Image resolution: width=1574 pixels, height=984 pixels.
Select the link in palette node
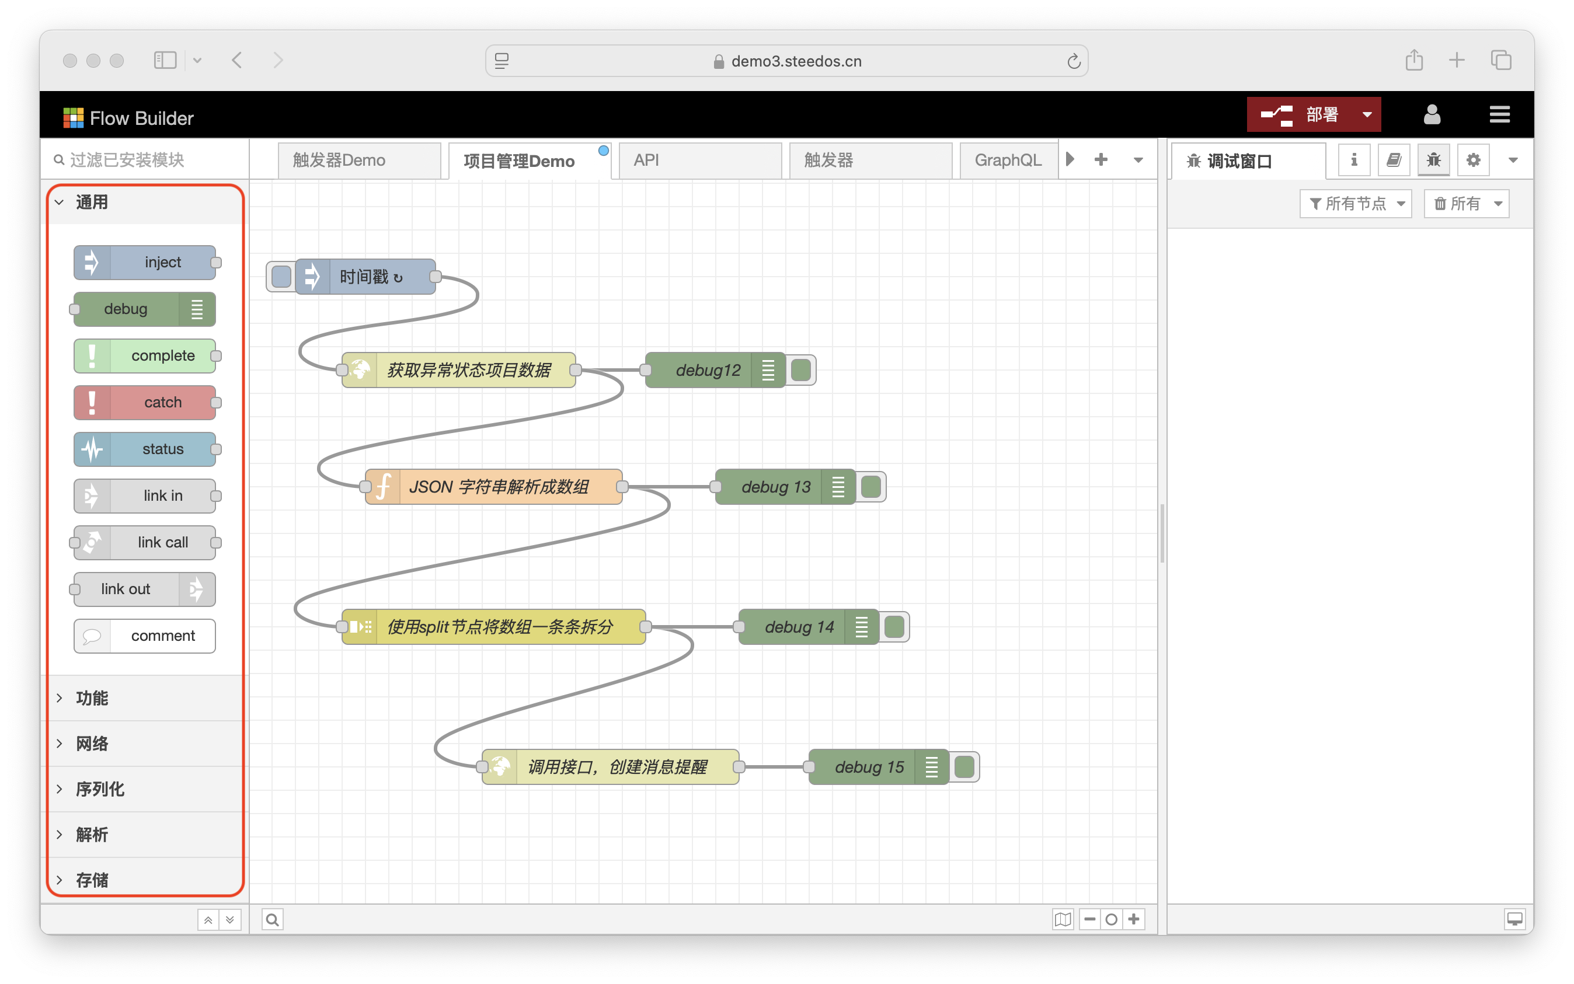pos(145,496)
